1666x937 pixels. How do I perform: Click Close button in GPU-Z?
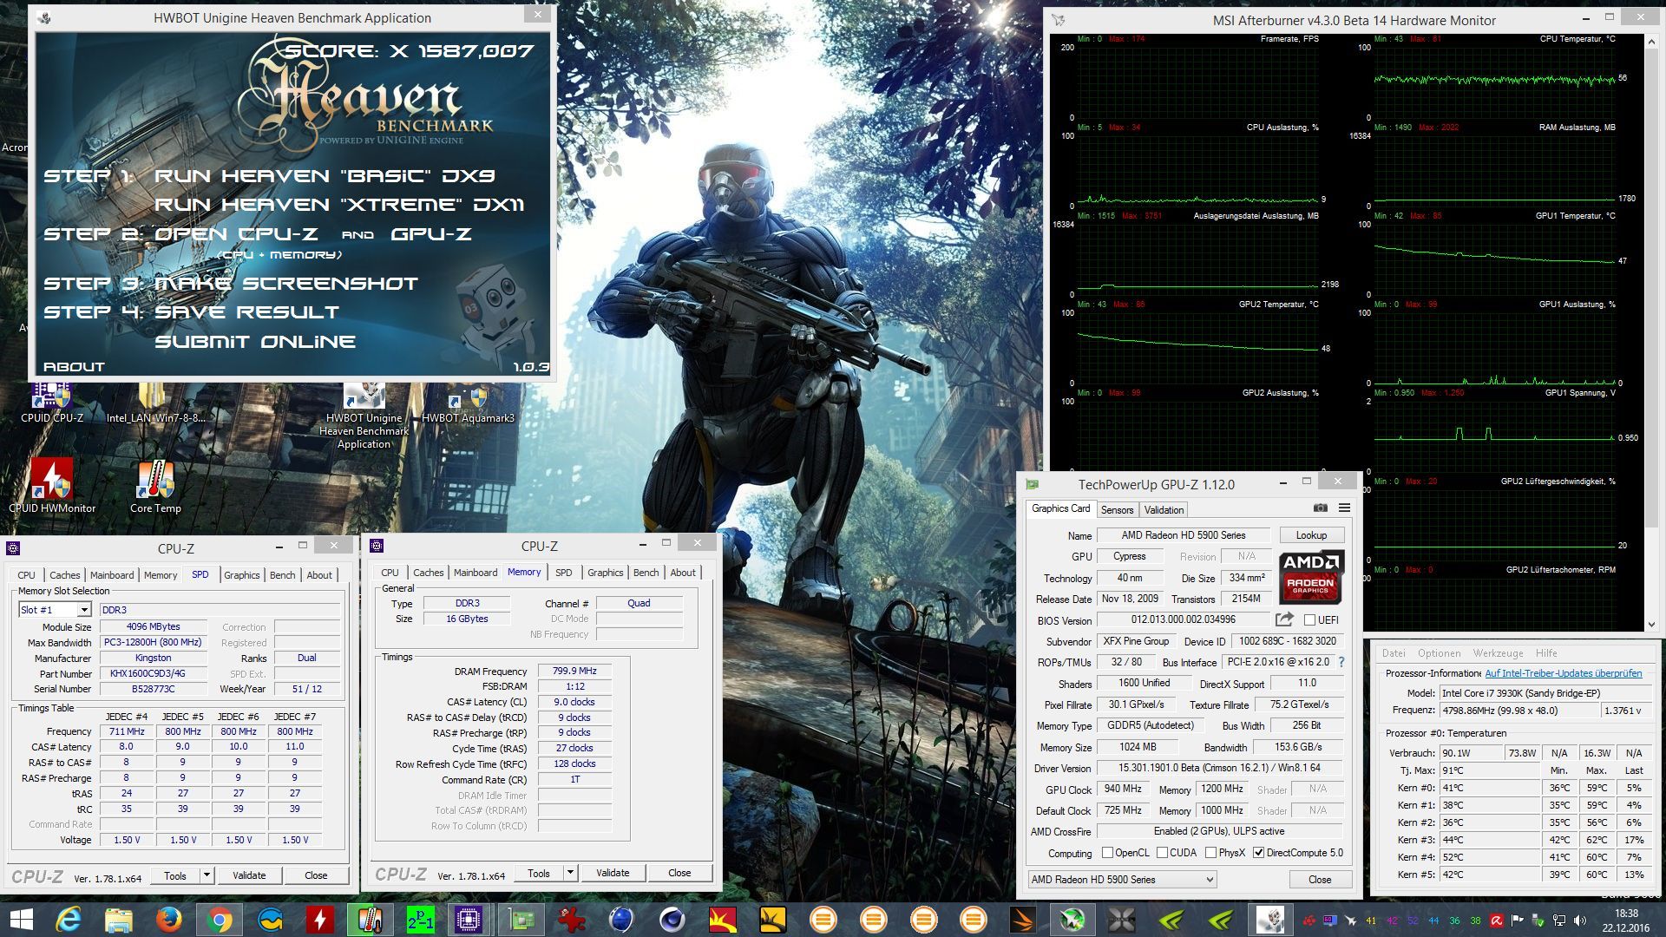pyautogui.click(x=1320, y=880)
